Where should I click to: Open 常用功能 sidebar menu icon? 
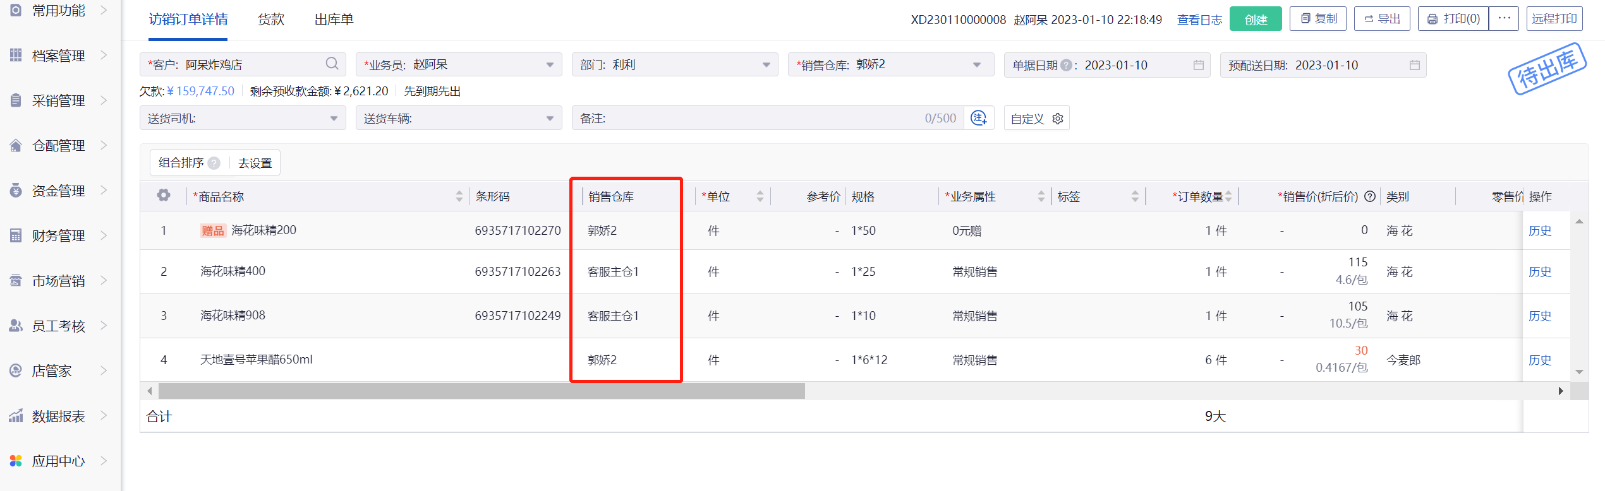coord(16,10)
